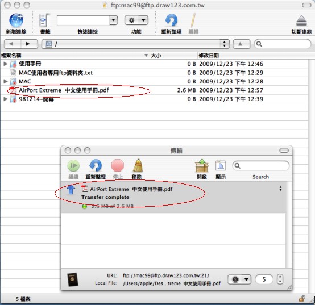
Task: Expand the 981214 folder
Action: point(6,99)
